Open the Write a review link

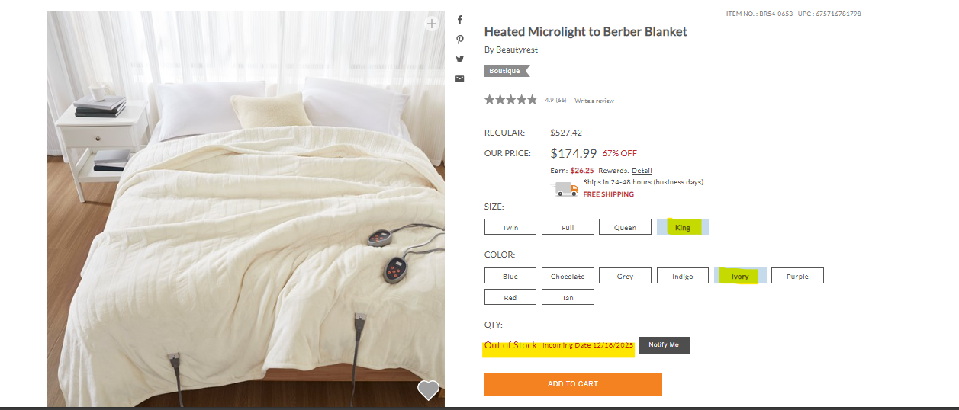coord(594,101)
